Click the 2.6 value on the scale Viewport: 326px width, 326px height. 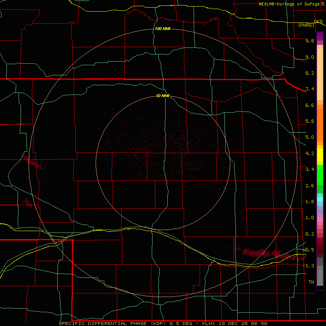[x=310, y=186]
